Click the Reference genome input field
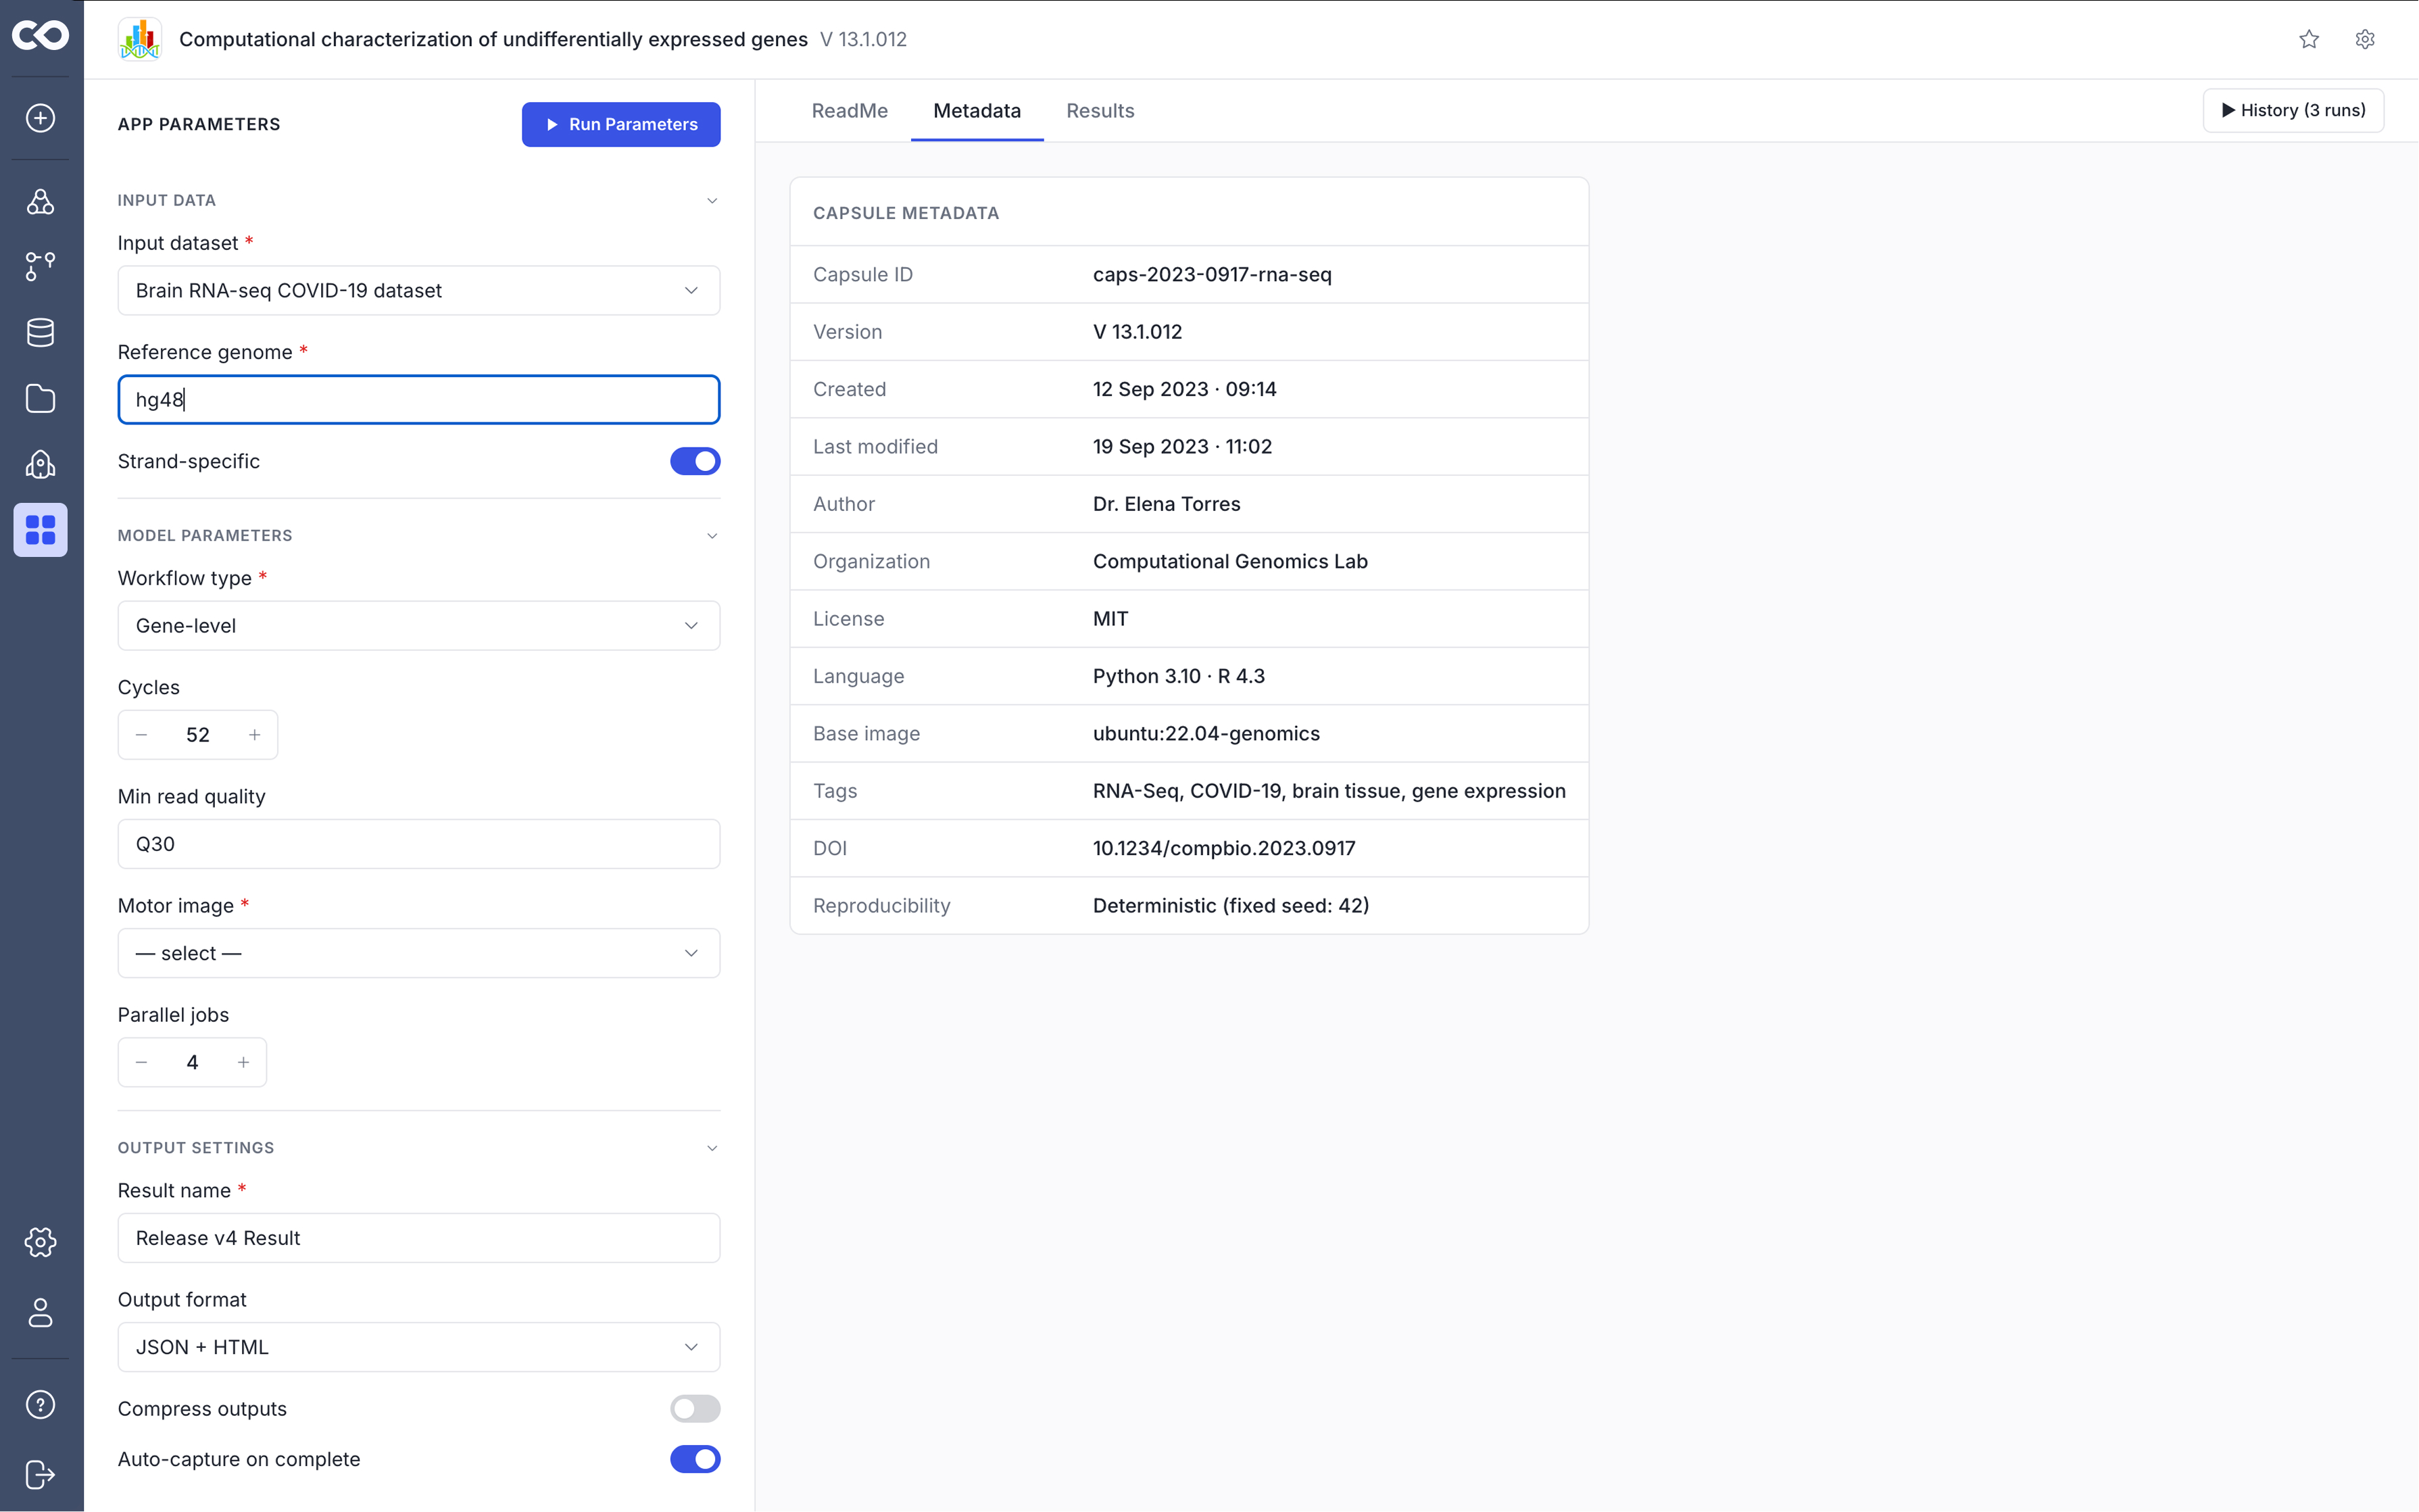 tap(419, 400)
